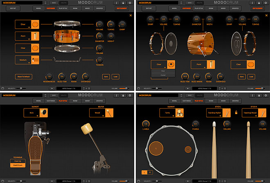The height and width of the screenshot is (183, 270).
Task: Click the Tension knob for the snare wires
Action: 100,60
